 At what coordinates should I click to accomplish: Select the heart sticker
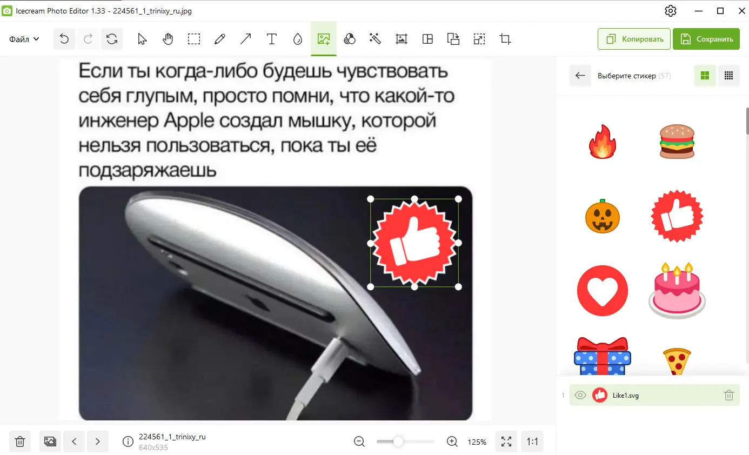(602, 290)
